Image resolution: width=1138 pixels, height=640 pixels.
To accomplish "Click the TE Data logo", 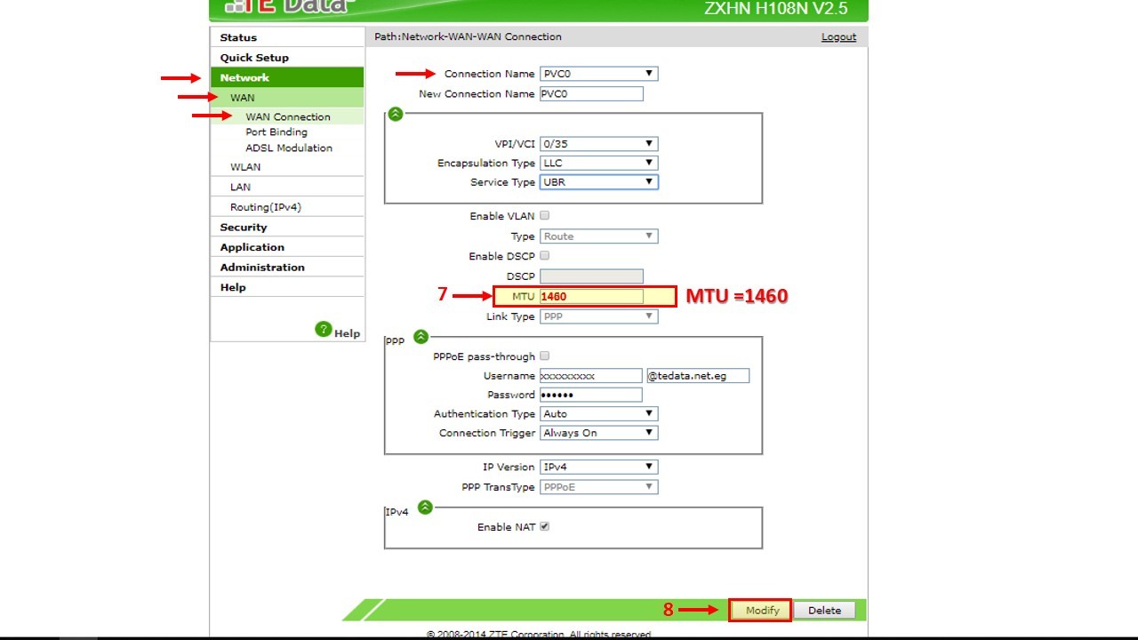I will (x=289, y=7).
